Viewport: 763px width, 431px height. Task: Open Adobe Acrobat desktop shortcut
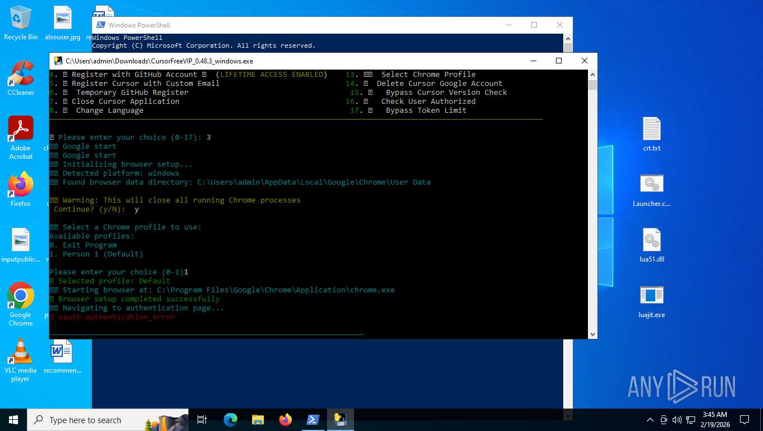pyautogui.click(x=21, y=138)
